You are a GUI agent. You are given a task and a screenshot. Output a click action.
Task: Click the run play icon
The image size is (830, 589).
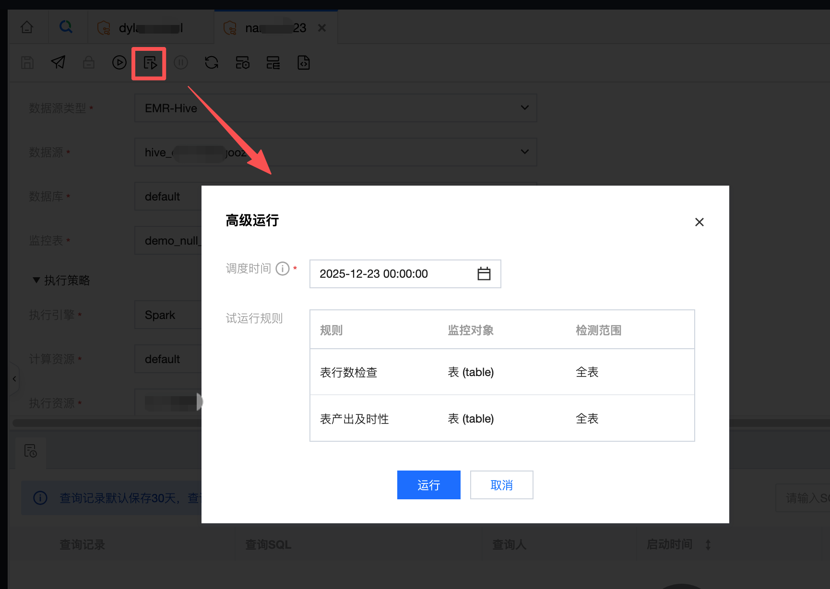[x=119, y=62]
